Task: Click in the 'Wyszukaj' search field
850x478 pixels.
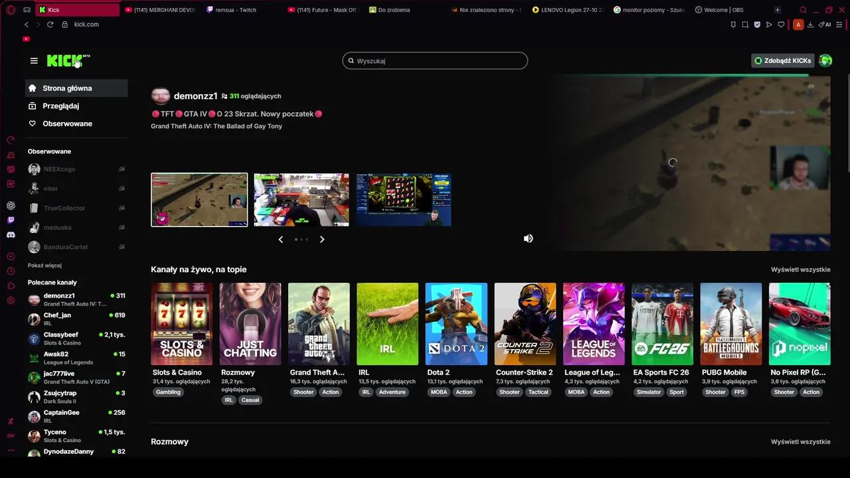Action: (435, 60)
